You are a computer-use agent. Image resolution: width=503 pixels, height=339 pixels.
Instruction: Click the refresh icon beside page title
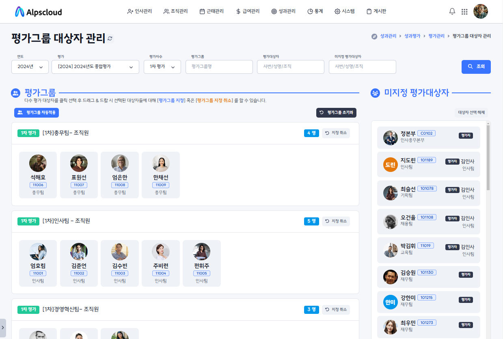(110, 39)
